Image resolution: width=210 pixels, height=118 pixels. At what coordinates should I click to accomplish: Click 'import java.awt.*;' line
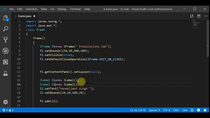pyautogui.click(x=41, y=26)
